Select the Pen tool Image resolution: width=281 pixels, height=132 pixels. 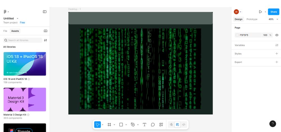(133, 125)
